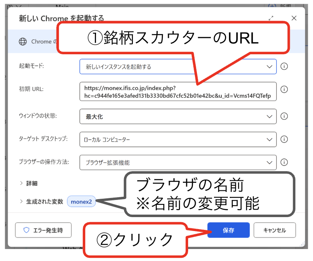Open the エラー発生時 settings
313x261 pixels.
[43, 230]
